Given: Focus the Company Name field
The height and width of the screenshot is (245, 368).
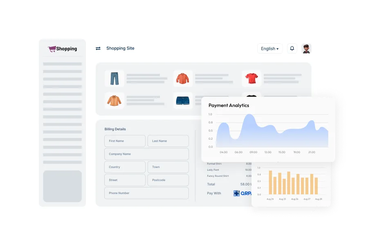Looking at the screenshot, I should click(146, 154).
